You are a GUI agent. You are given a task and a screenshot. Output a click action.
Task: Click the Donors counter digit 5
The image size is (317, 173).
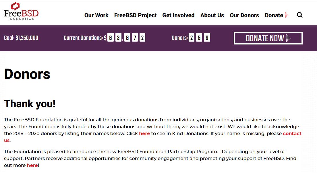coord(199,37)
